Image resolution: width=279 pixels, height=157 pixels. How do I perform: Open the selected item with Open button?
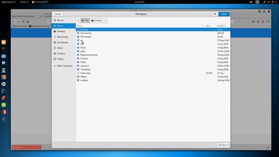[x=224, y=14]
